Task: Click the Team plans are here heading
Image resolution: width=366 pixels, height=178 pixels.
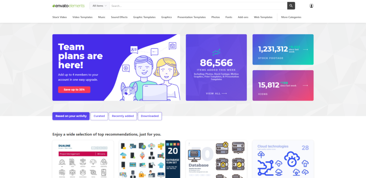Action: coord(80,56)
